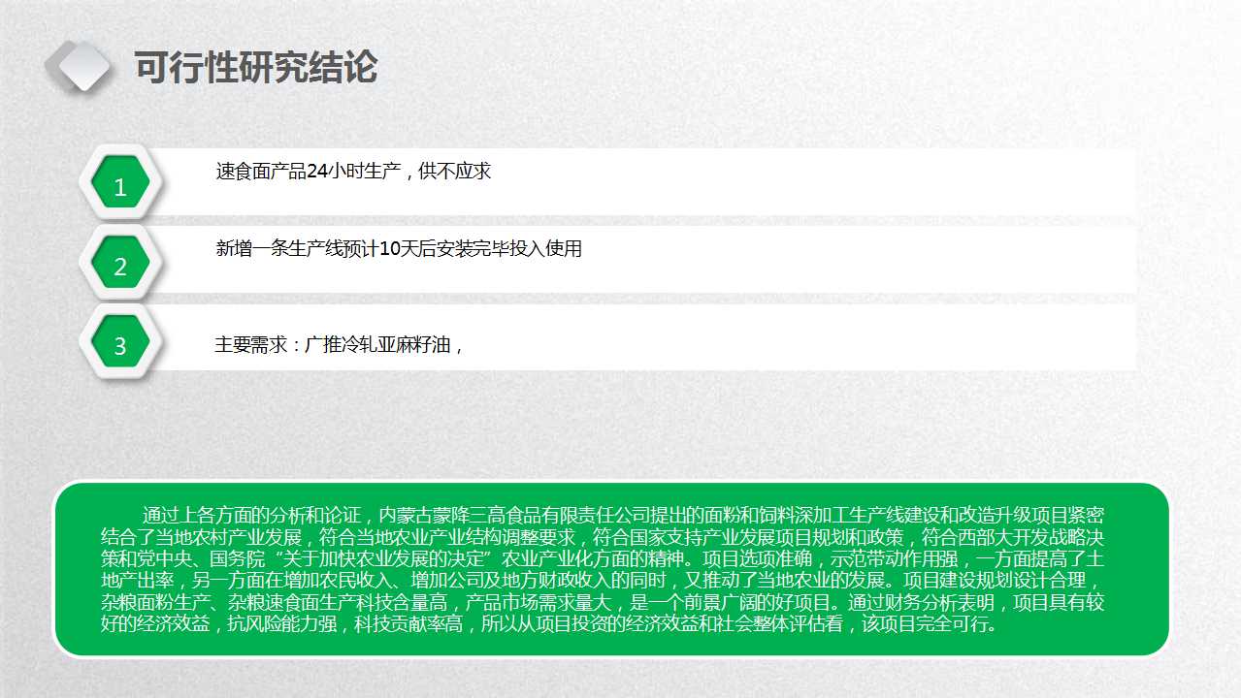Click the text 主要需求：广推冷轧亚麻籽油
This screenshot has width=1241, height=698.
[x=336, y=344]
